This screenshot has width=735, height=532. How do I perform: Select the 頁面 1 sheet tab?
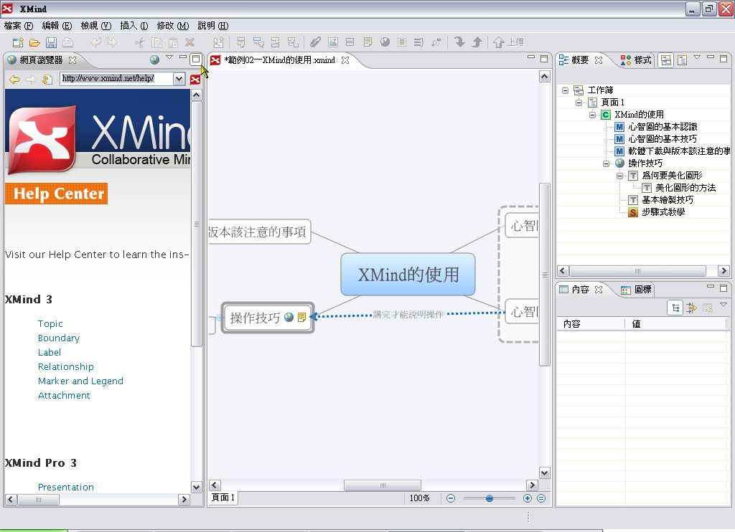(223, 498)
